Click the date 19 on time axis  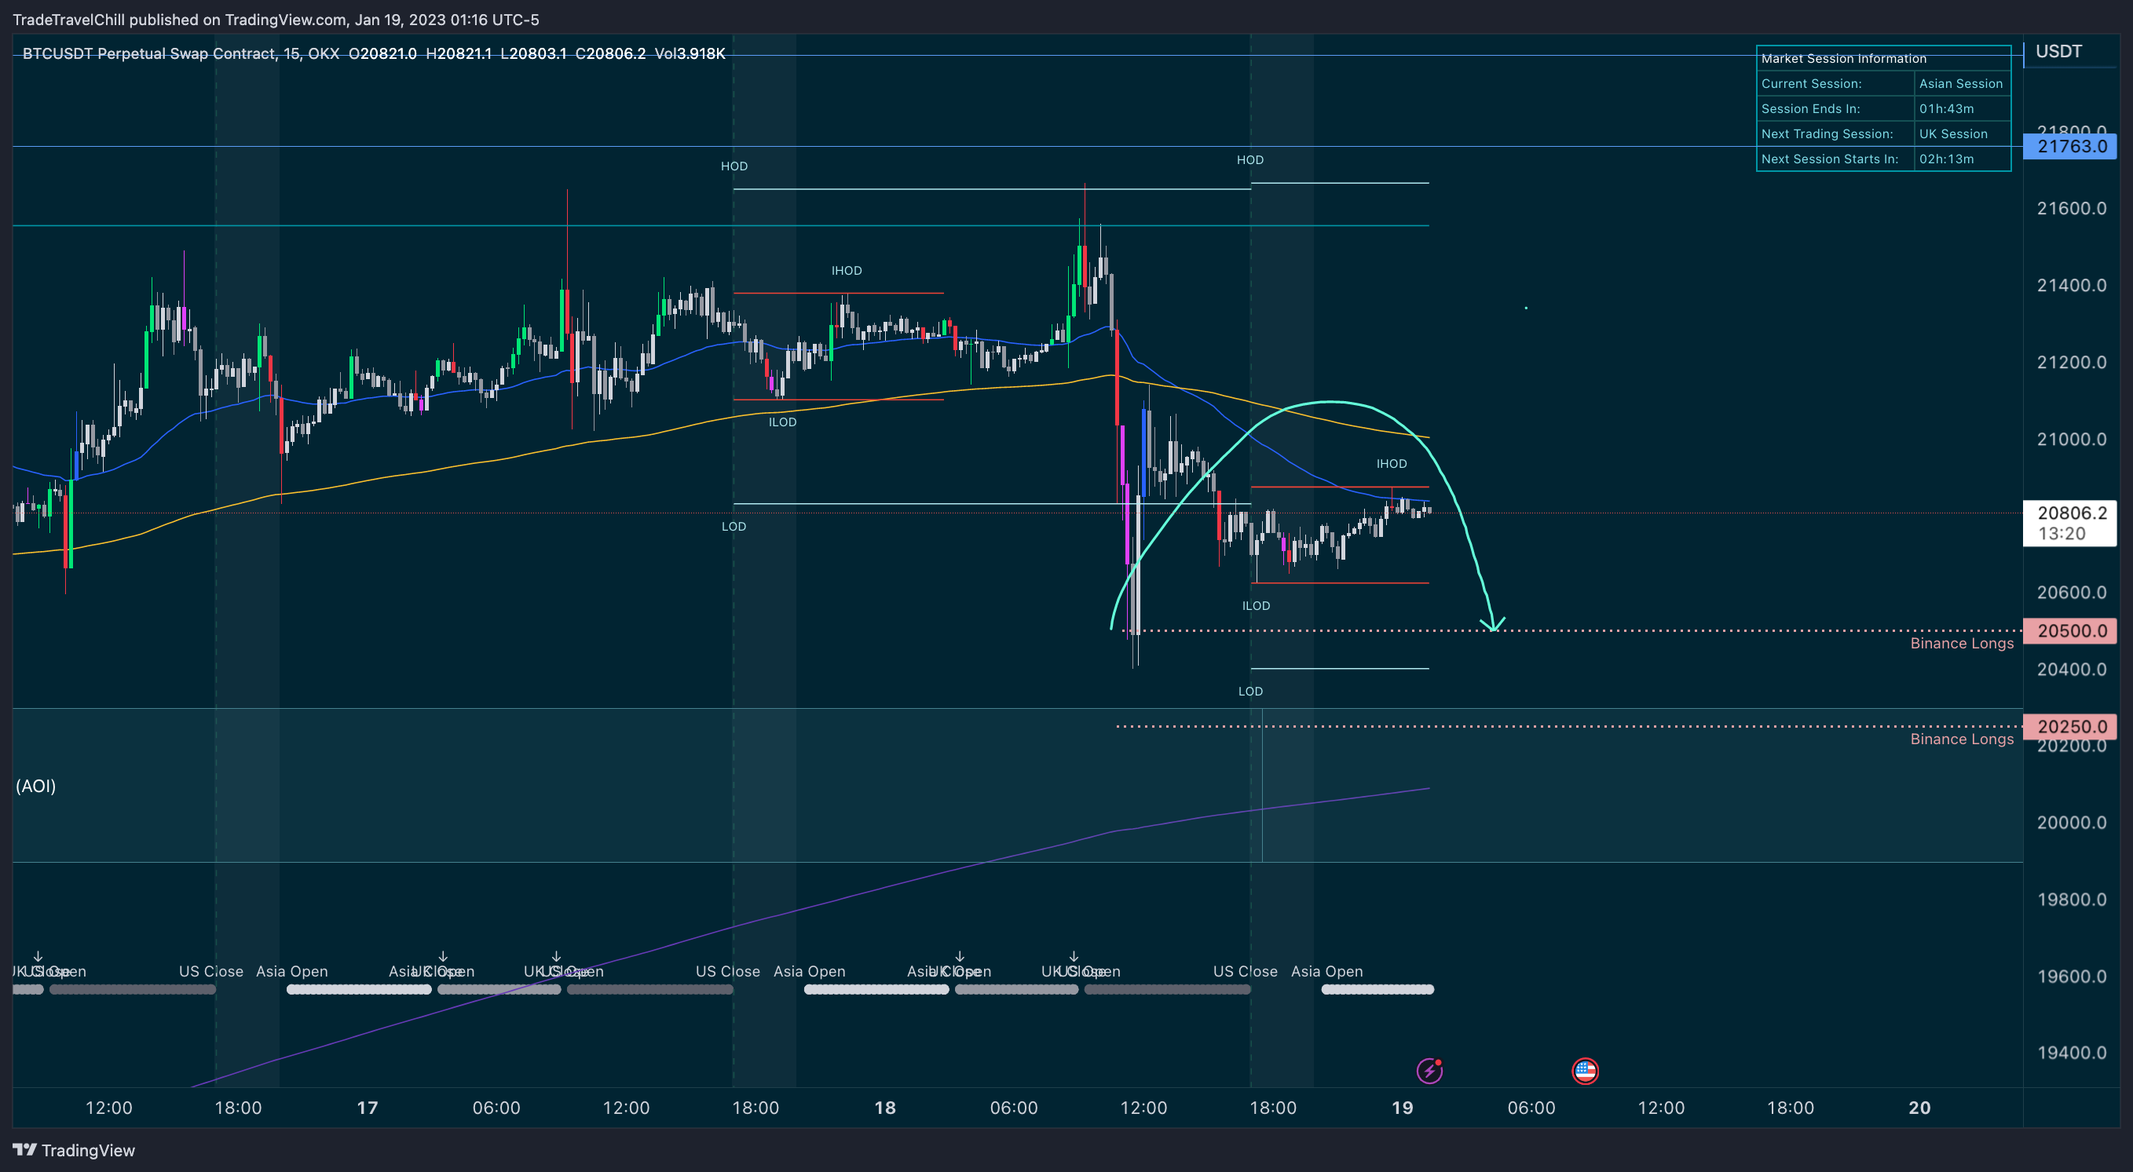coord(1402,1108)
